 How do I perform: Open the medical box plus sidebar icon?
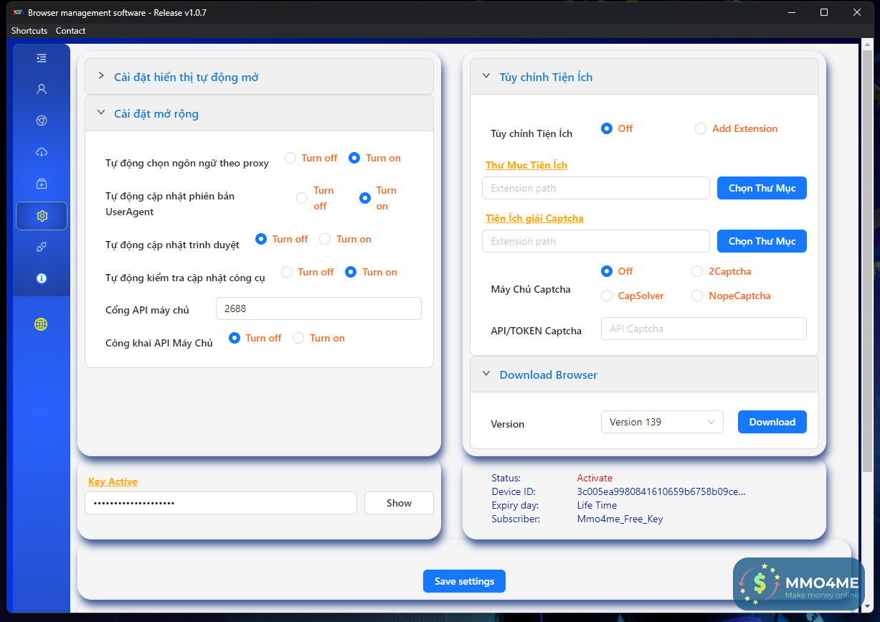42,184
